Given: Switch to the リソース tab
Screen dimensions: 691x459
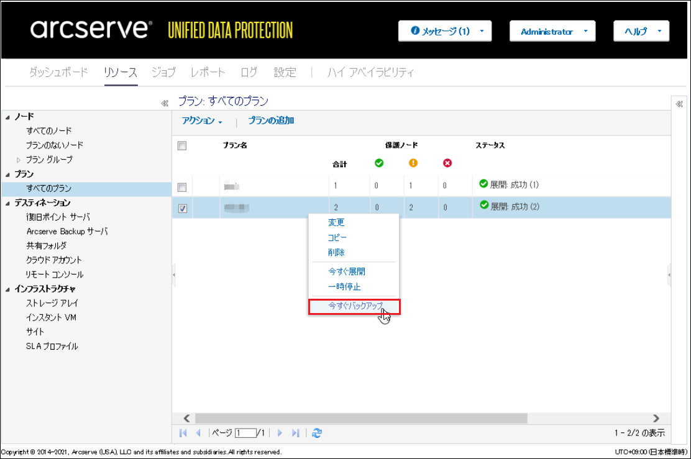Looking at the screenshot, I should tap(121, 72).
